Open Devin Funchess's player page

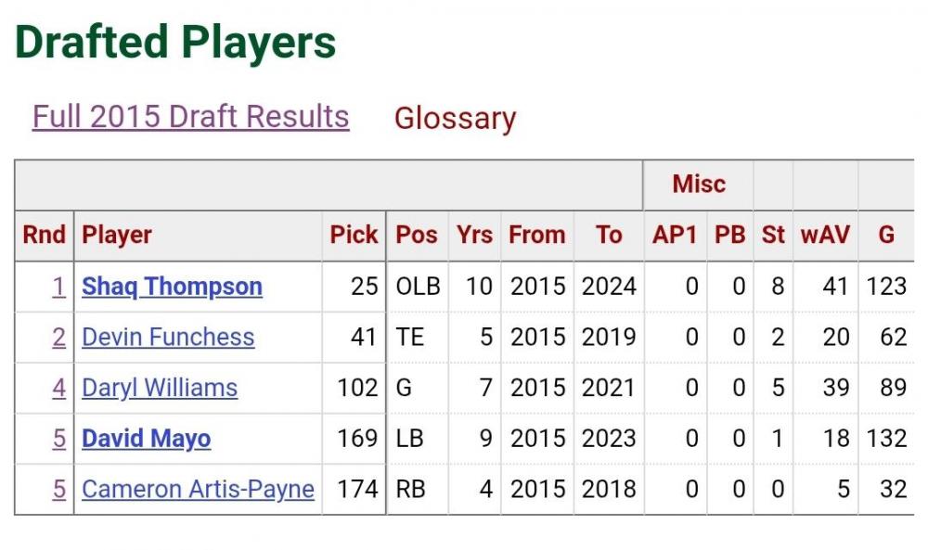click(168, 337)
